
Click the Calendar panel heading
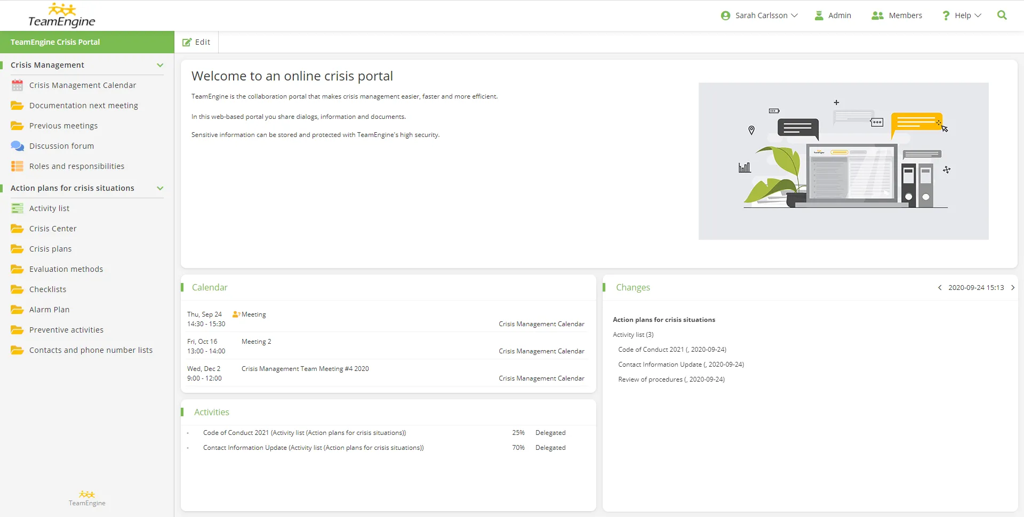(x=210, y=287)
